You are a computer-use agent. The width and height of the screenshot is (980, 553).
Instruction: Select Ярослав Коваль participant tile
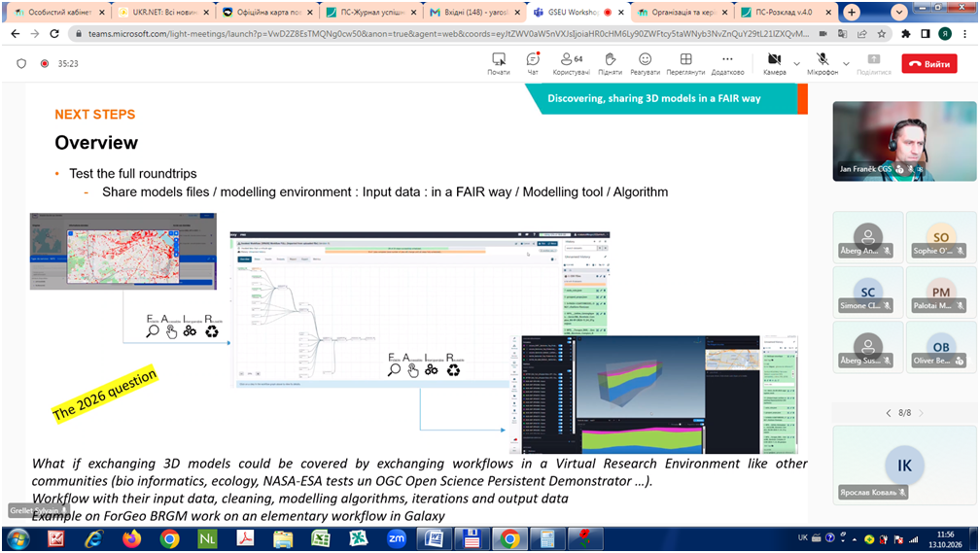[x=904, y=466]
